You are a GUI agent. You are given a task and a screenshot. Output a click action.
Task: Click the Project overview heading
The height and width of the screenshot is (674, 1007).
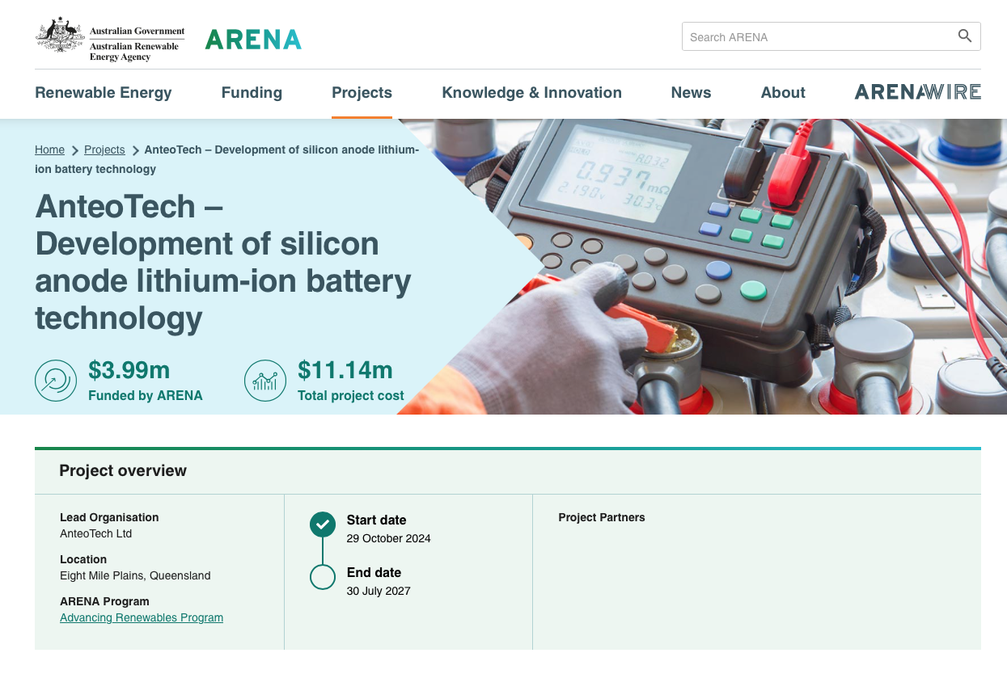coord(123,470)
